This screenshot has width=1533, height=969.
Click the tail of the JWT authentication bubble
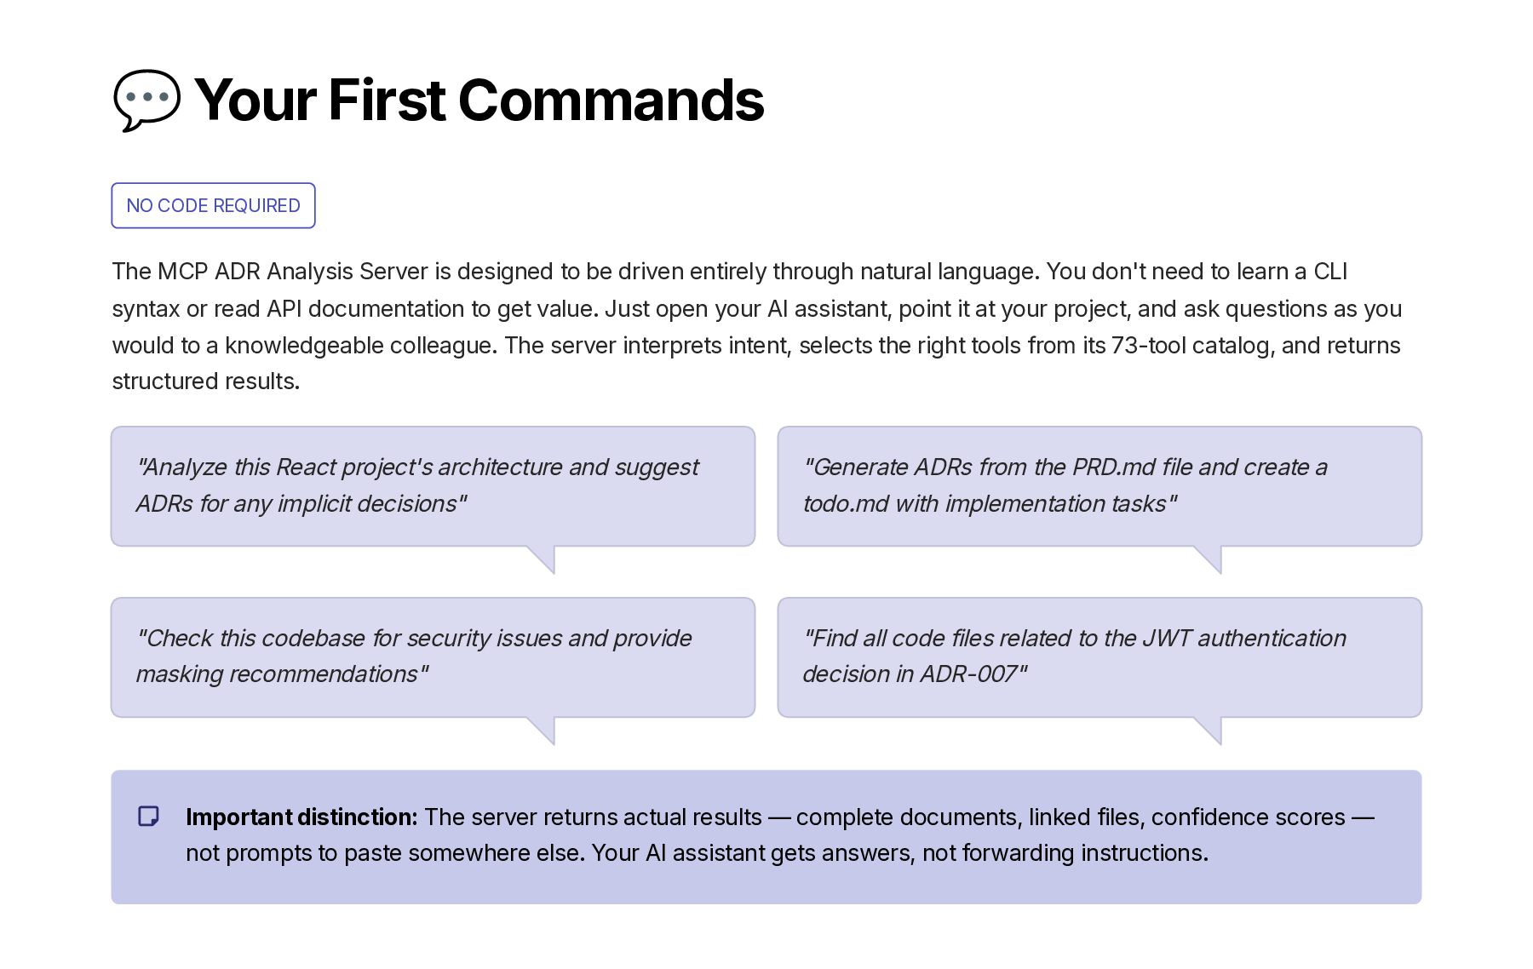coord(1210,730)
